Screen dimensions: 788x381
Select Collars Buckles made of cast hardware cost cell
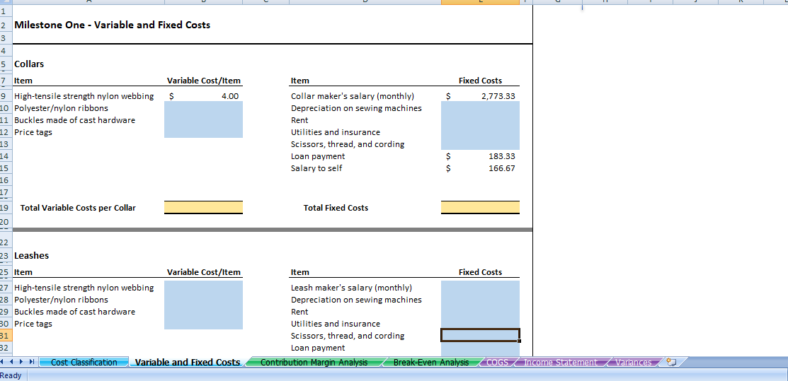tap(203, 120)
